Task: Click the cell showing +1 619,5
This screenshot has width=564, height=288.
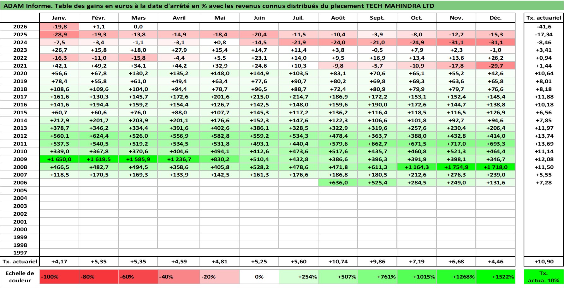Action: pyautogui.click(x=99, y=159)
